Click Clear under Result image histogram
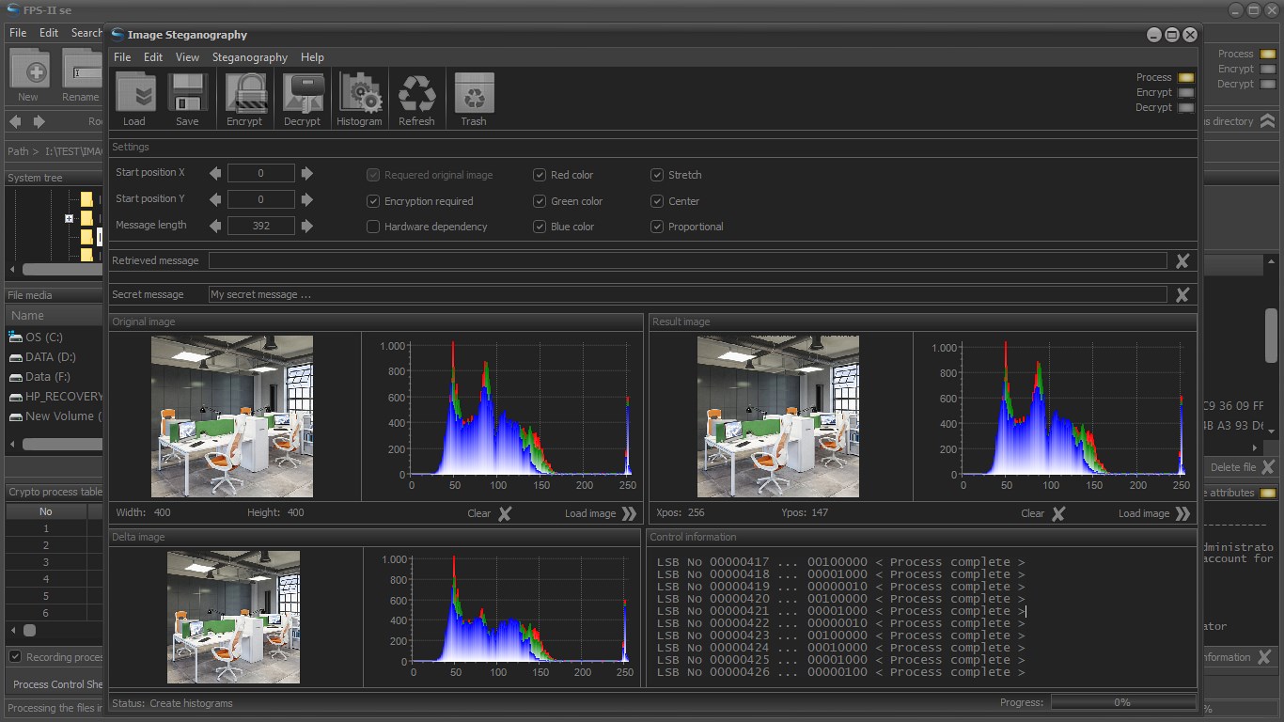The width and height of the screenshot is (1284, 722). coord(1043,513)
